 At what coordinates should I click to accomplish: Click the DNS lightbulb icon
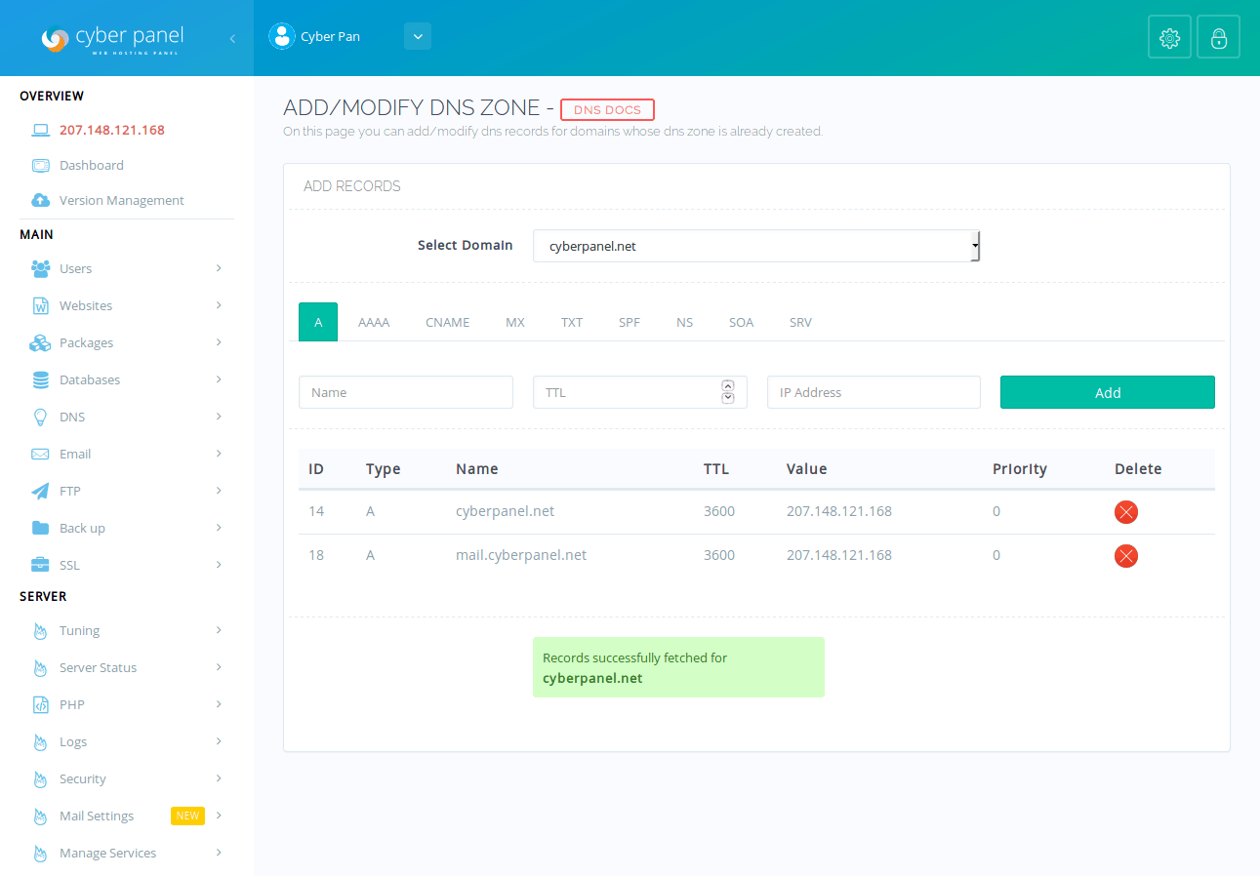[x=40, y=417]
